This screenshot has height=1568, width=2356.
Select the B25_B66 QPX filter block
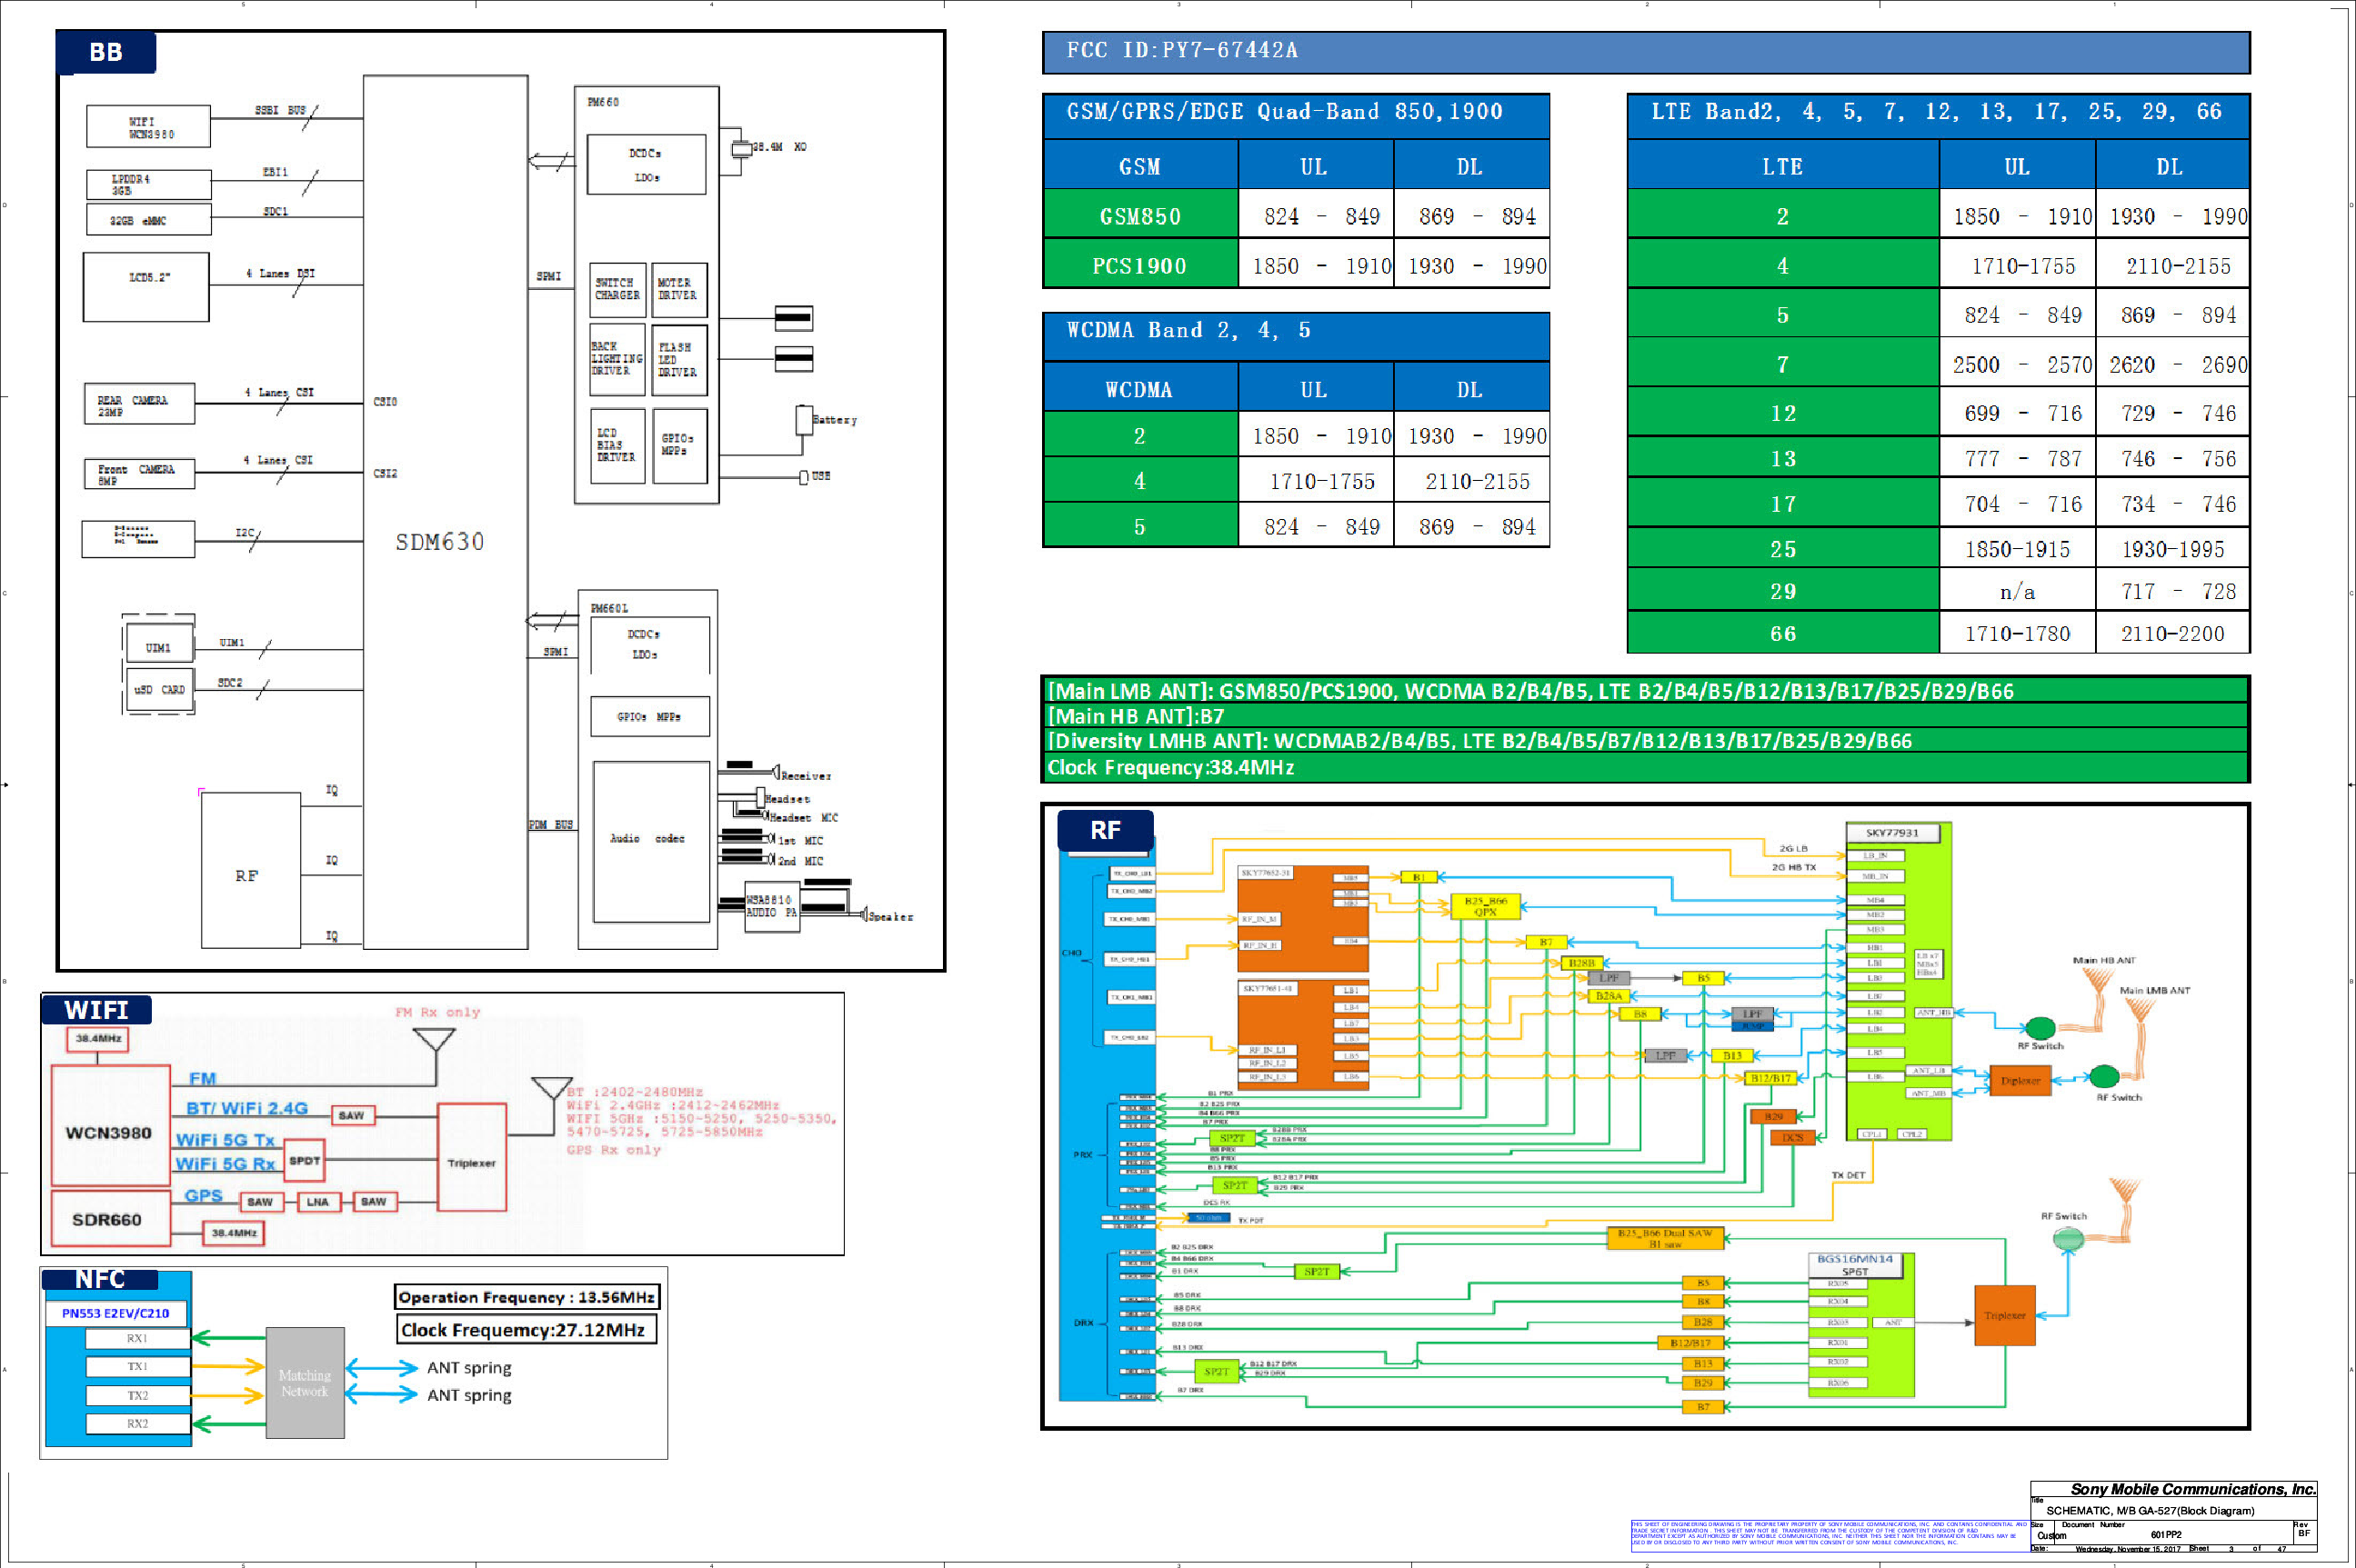point(1485,906)
